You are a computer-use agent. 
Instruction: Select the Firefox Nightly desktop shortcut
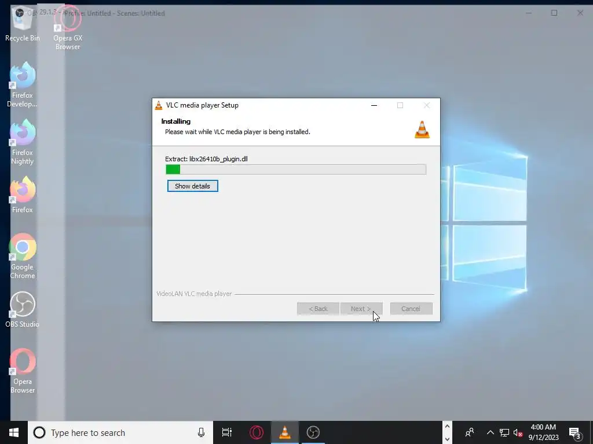(x=23, y=142)
